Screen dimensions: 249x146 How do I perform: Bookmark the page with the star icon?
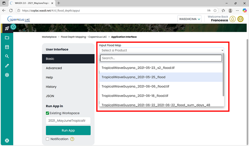click(x=215, y=11)
